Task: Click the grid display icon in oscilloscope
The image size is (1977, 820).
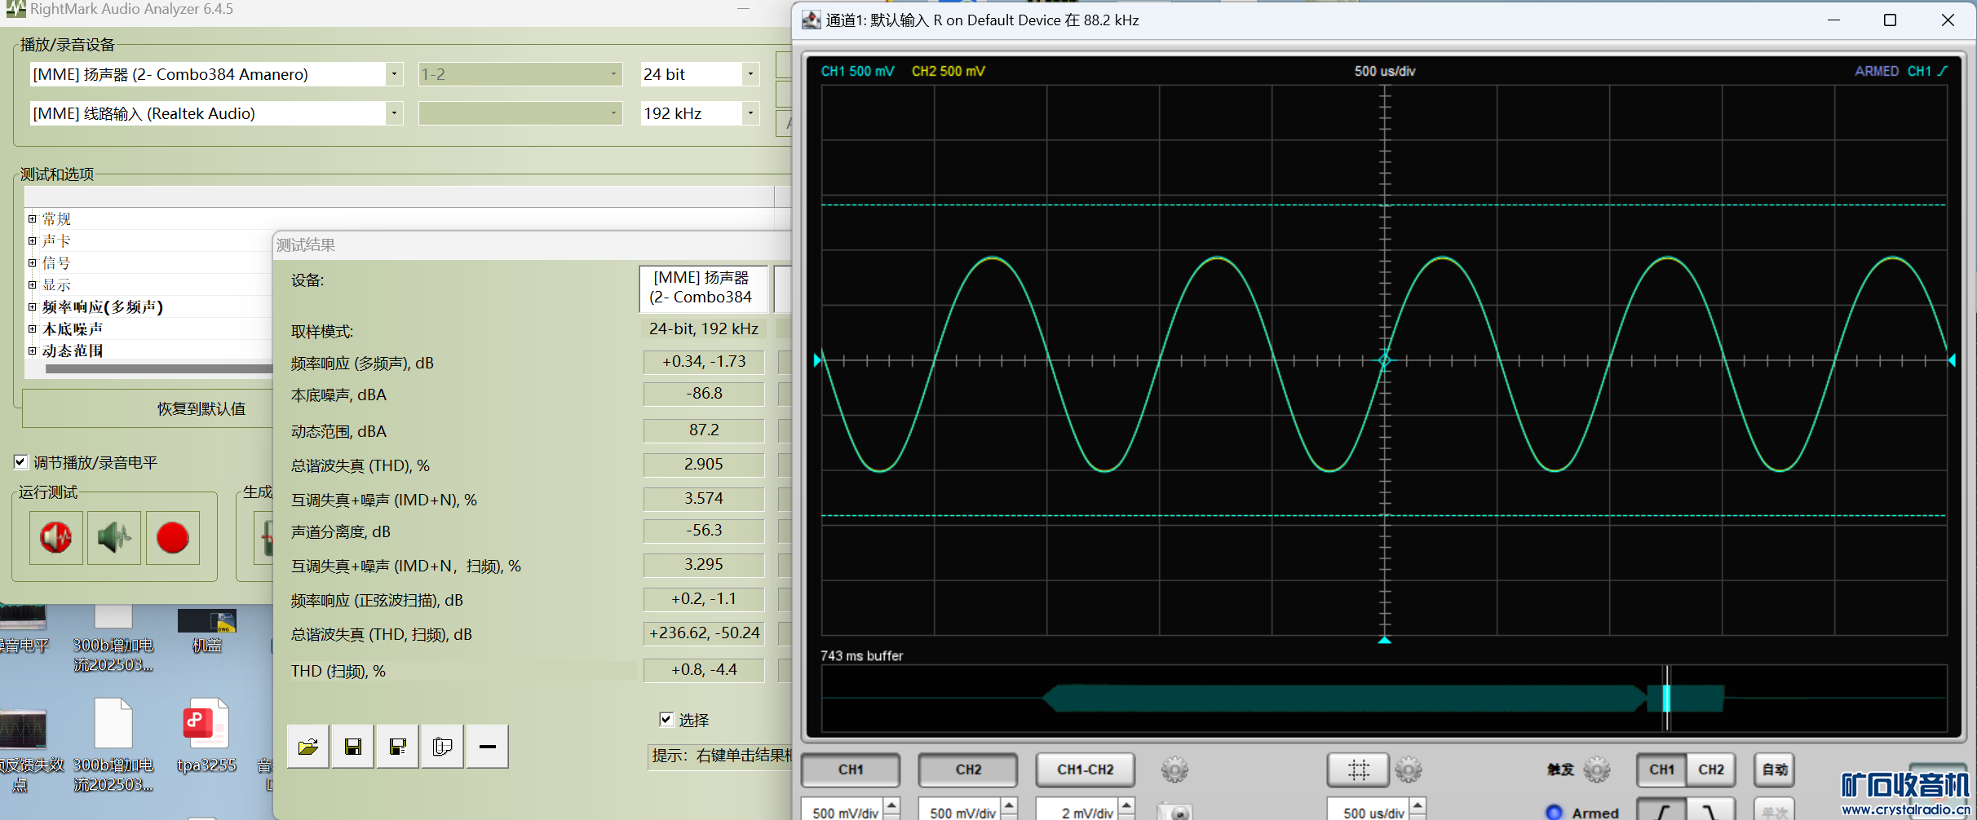Action: [x=1358, y=769]
